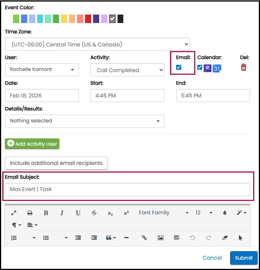Toggle underline formatting
Viewport: 260px width, 270px height.
pyautogui.click(x=78, y=213)
